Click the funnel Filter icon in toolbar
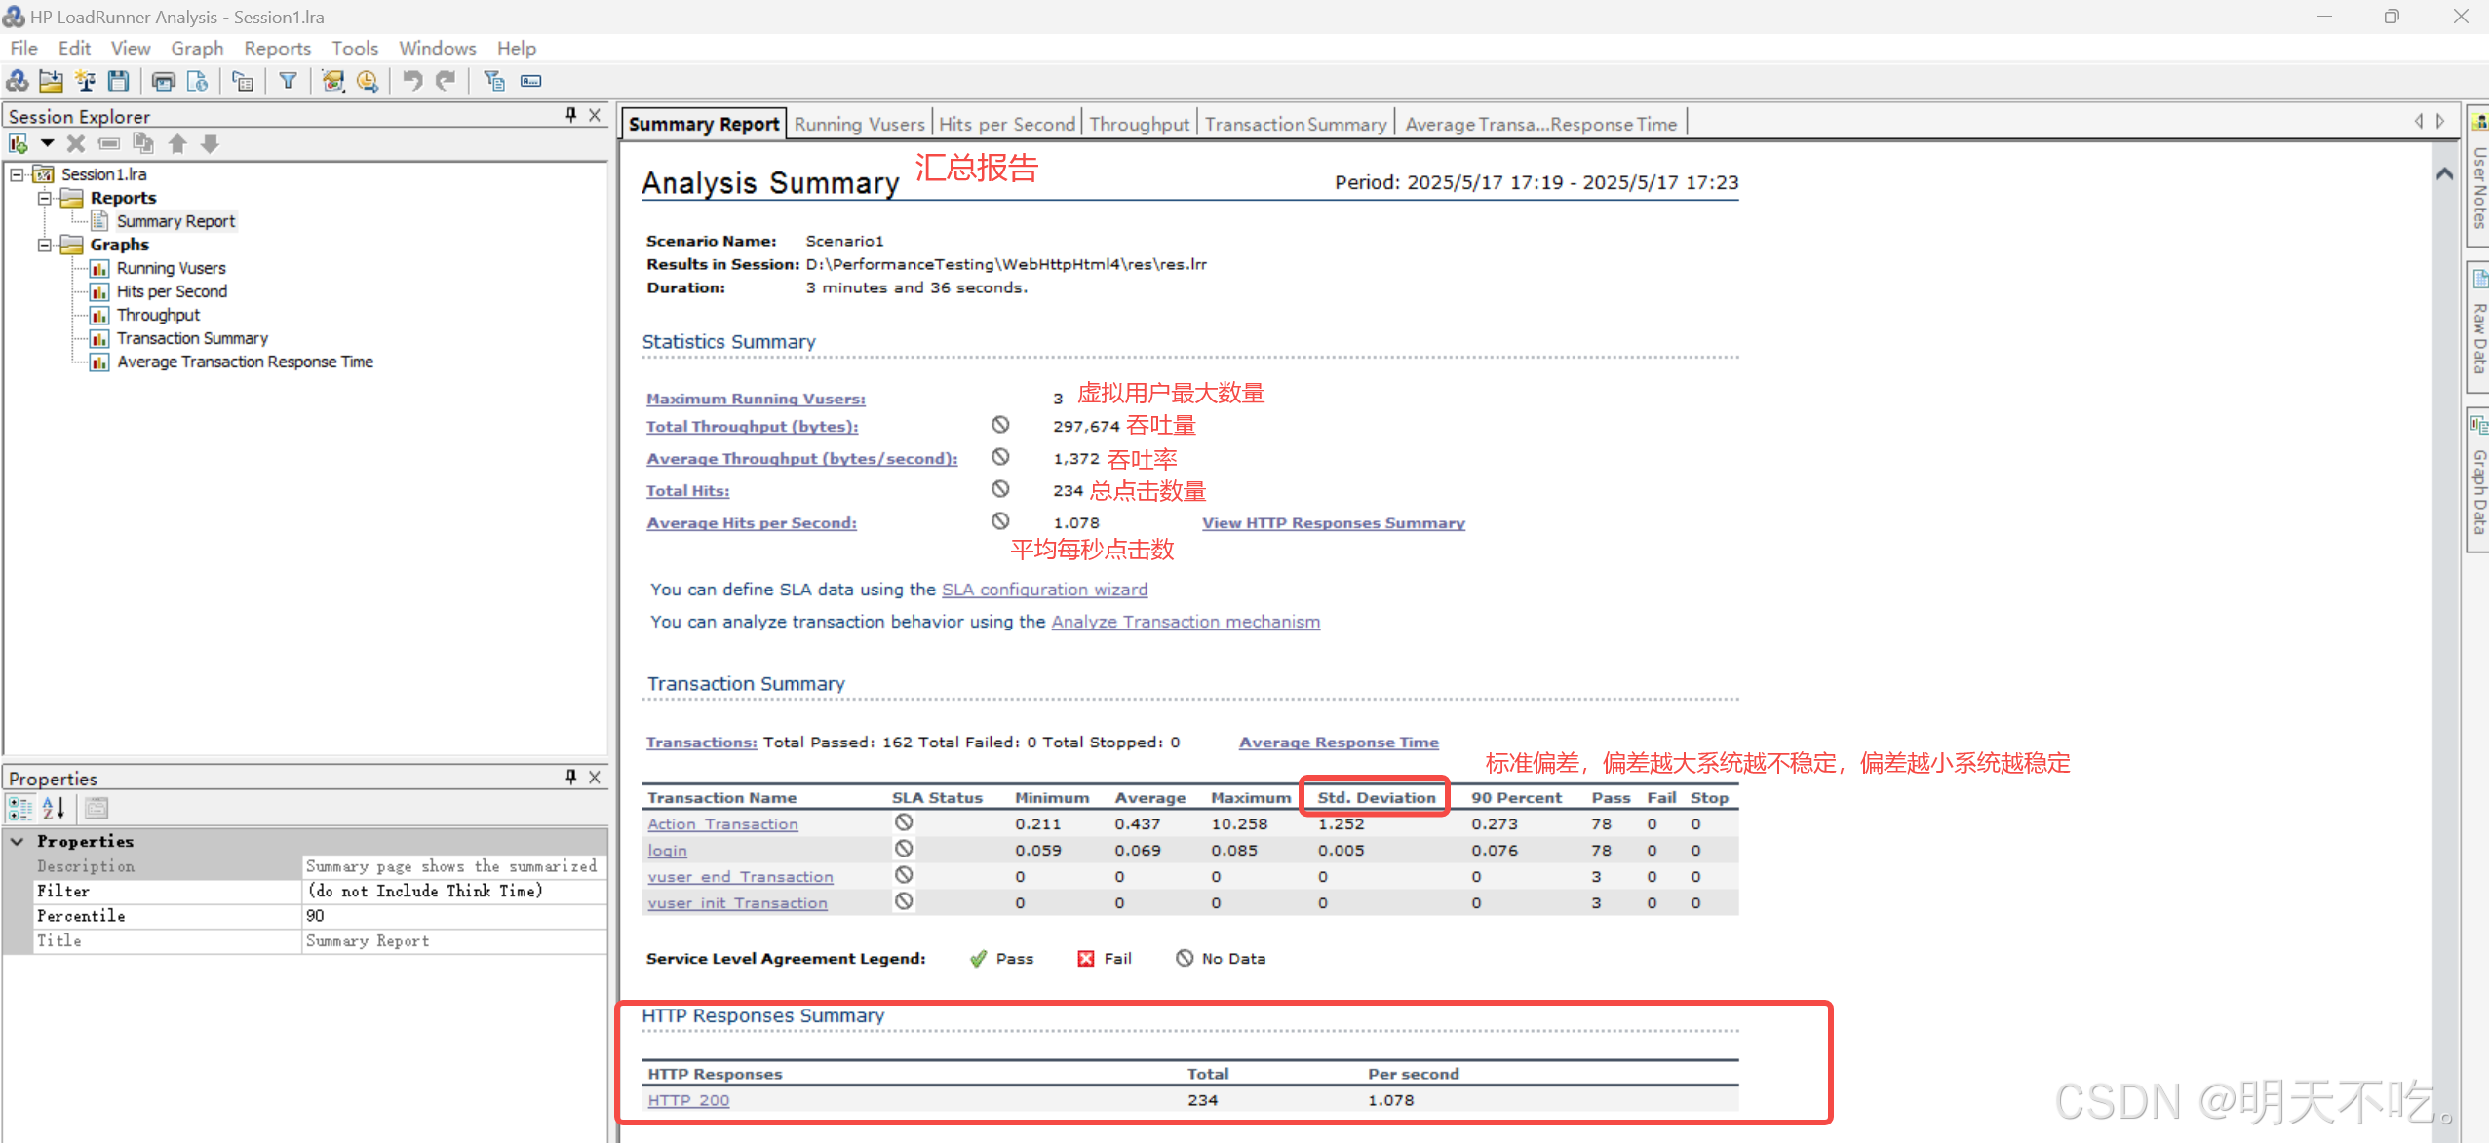2489x1143 pixels. [x=288, y=82]
